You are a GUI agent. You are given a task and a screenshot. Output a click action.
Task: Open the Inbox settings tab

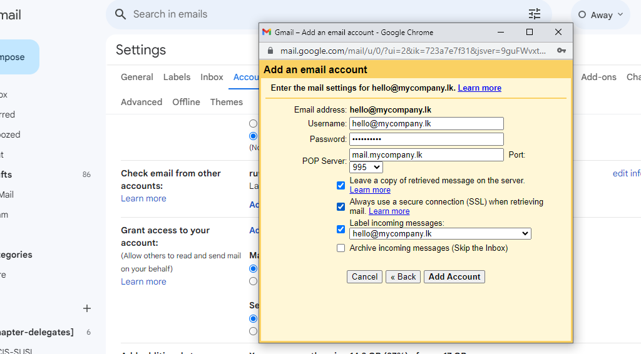point(212,77)
